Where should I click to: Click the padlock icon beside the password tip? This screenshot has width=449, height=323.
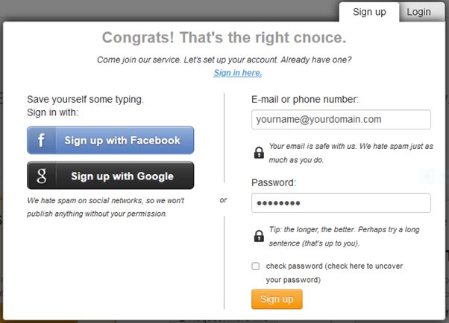[259, 236]
